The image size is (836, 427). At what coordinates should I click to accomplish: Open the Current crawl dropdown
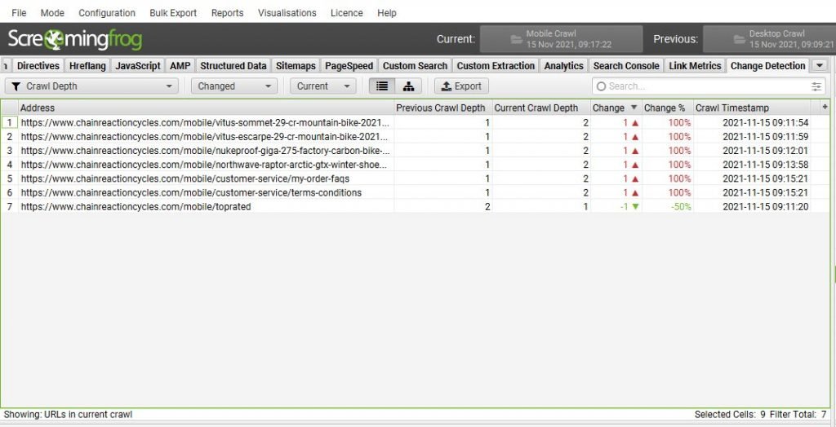(322, 86)
